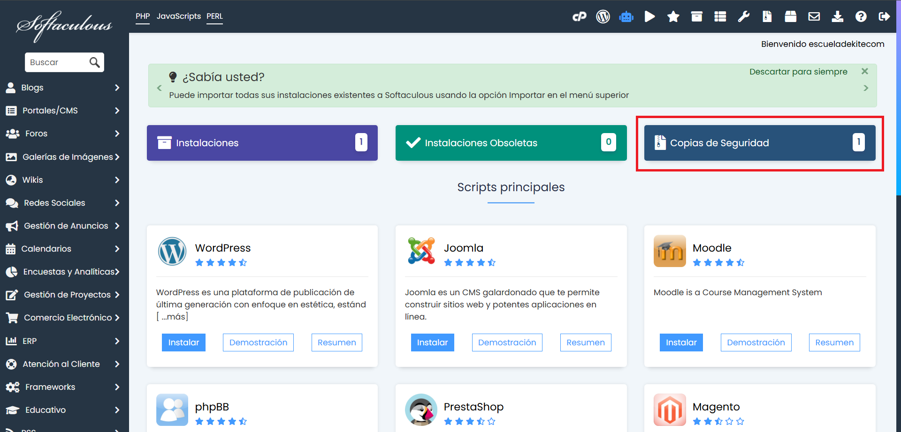Click Instalar button for Moodle
The height and width of the screenshot is (432, 901).
pos(681,343)
